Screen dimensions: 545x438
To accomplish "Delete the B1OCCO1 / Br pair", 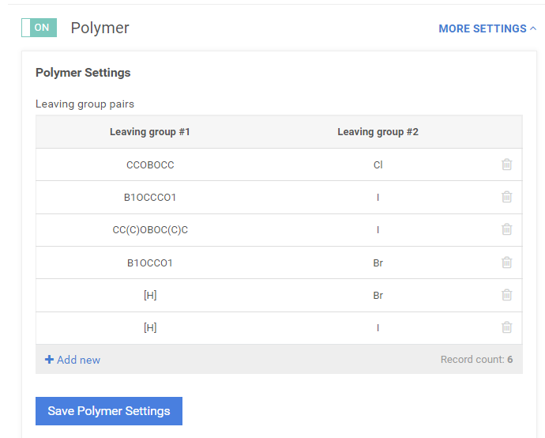I will click(506, 262).
